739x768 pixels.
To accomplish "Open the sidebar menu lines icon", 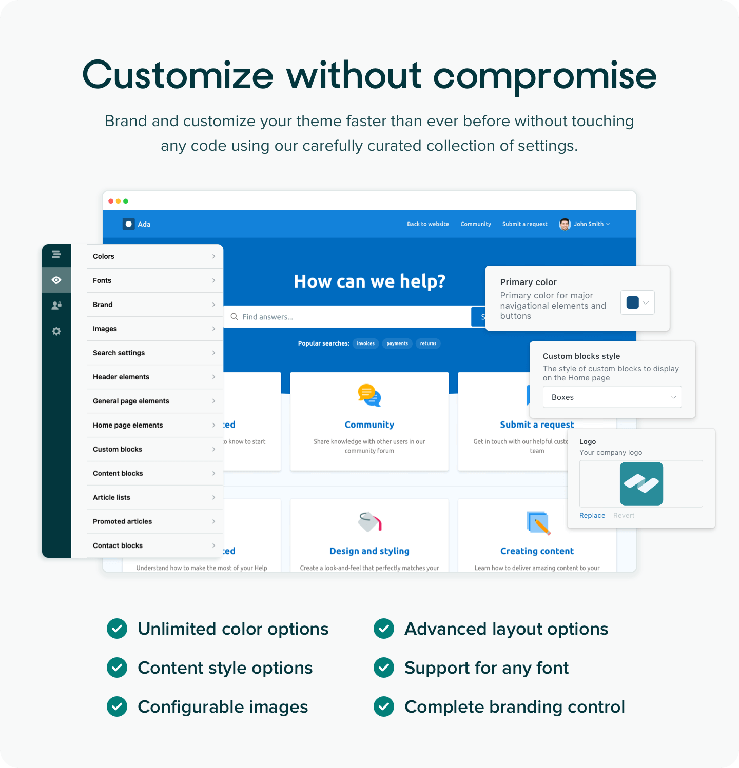I will coord(56,254).
